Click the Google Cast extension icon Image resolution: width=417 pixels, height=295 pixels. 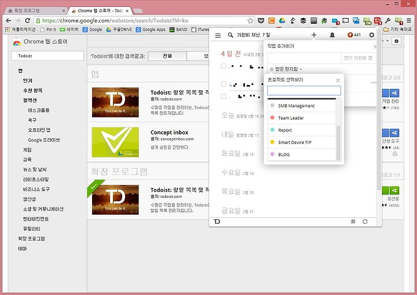345,20
